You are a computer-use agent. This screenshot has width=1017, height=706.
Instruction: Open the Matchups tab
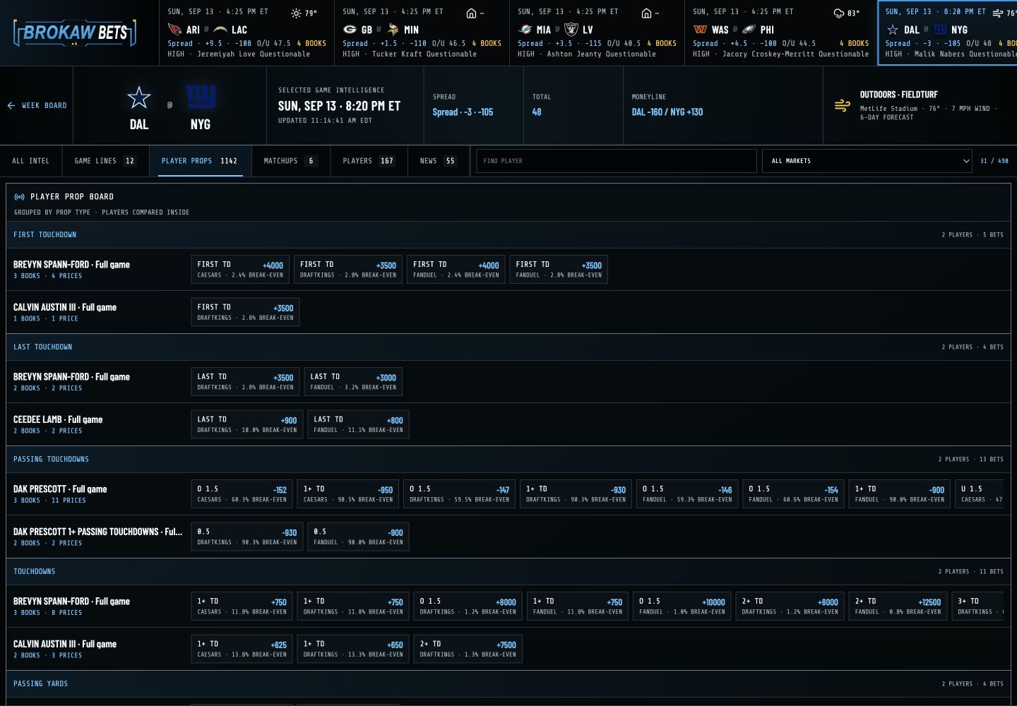point(290,161)
